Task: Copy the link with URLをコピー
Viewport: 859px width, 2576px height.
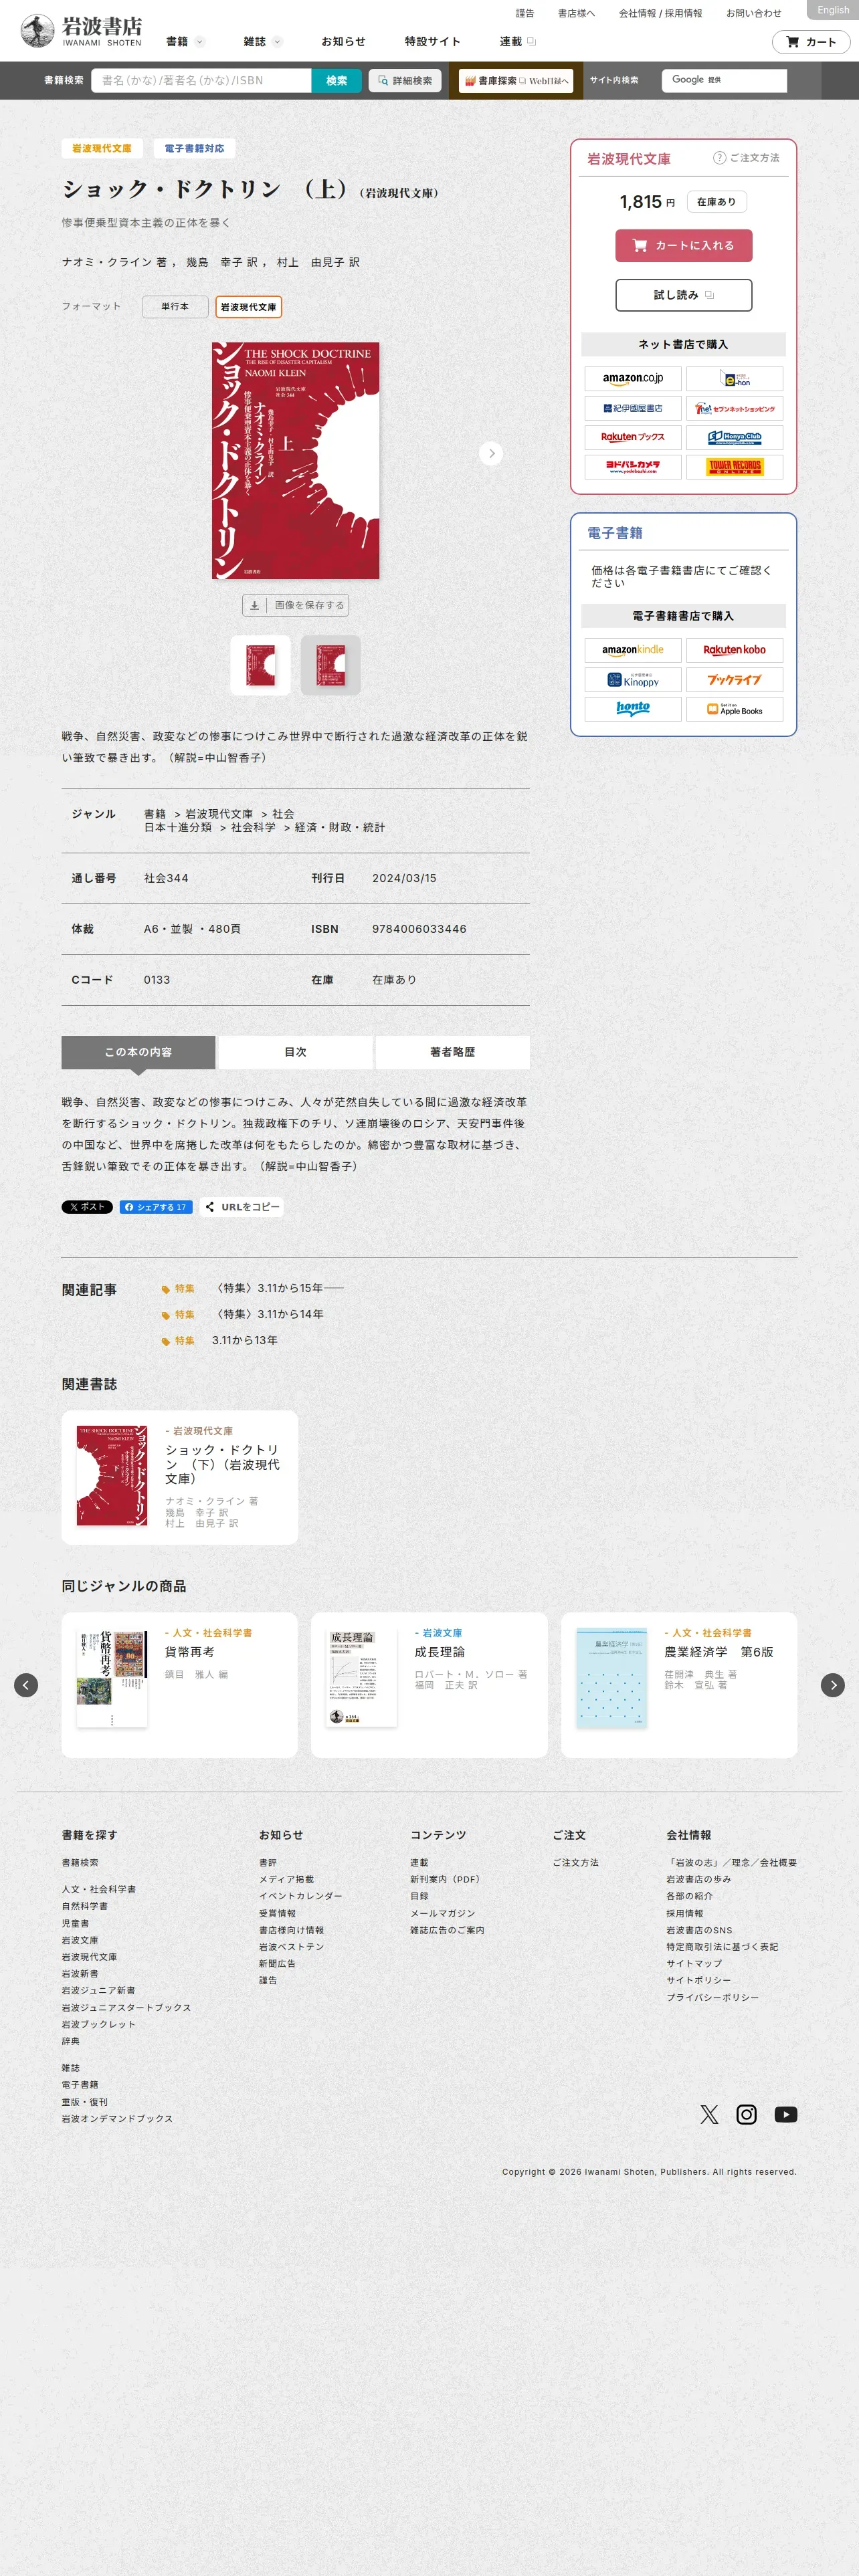Action: tap(241, 1207)
